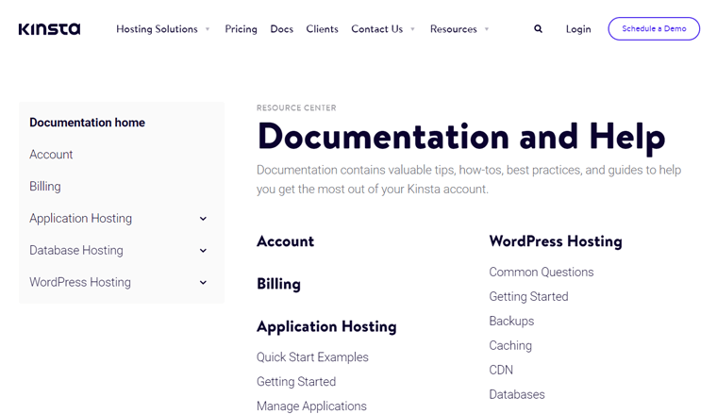Go to the Pricing page
717x414 pixels.
(x=241, y=29)
